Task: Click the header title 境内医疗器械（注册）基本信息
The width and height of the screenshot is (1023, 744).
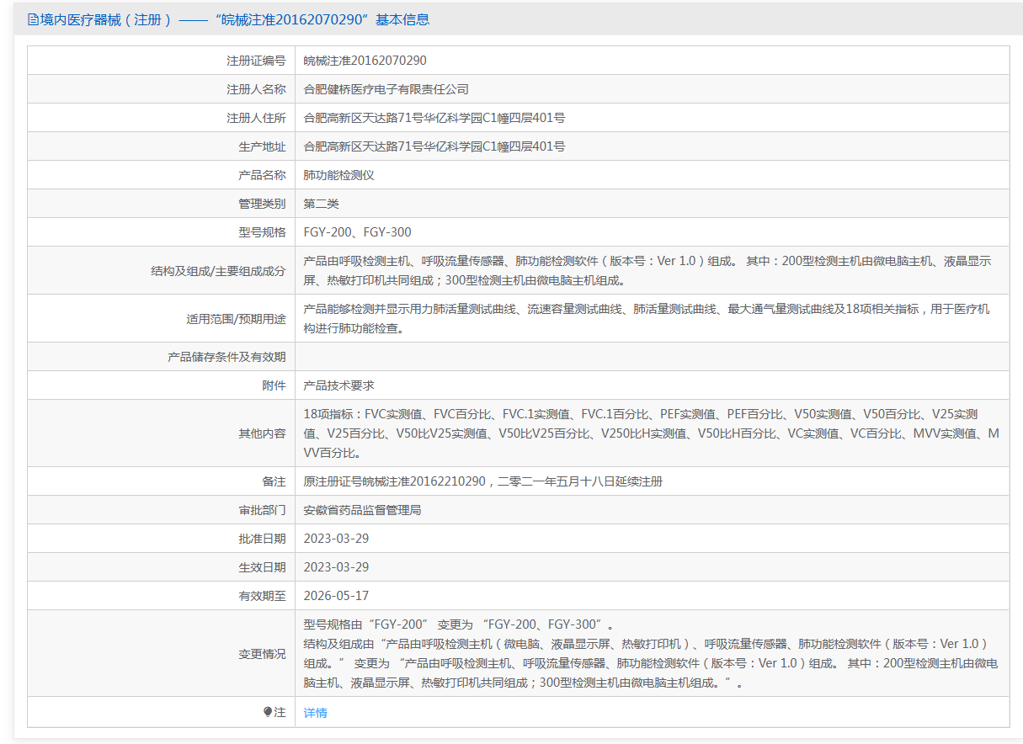Action: coord(235,19)
